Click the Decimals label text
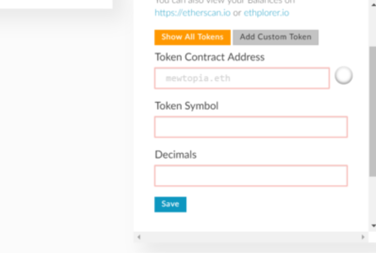The width and height of the screenshot is (376, 253). [176, 155]
